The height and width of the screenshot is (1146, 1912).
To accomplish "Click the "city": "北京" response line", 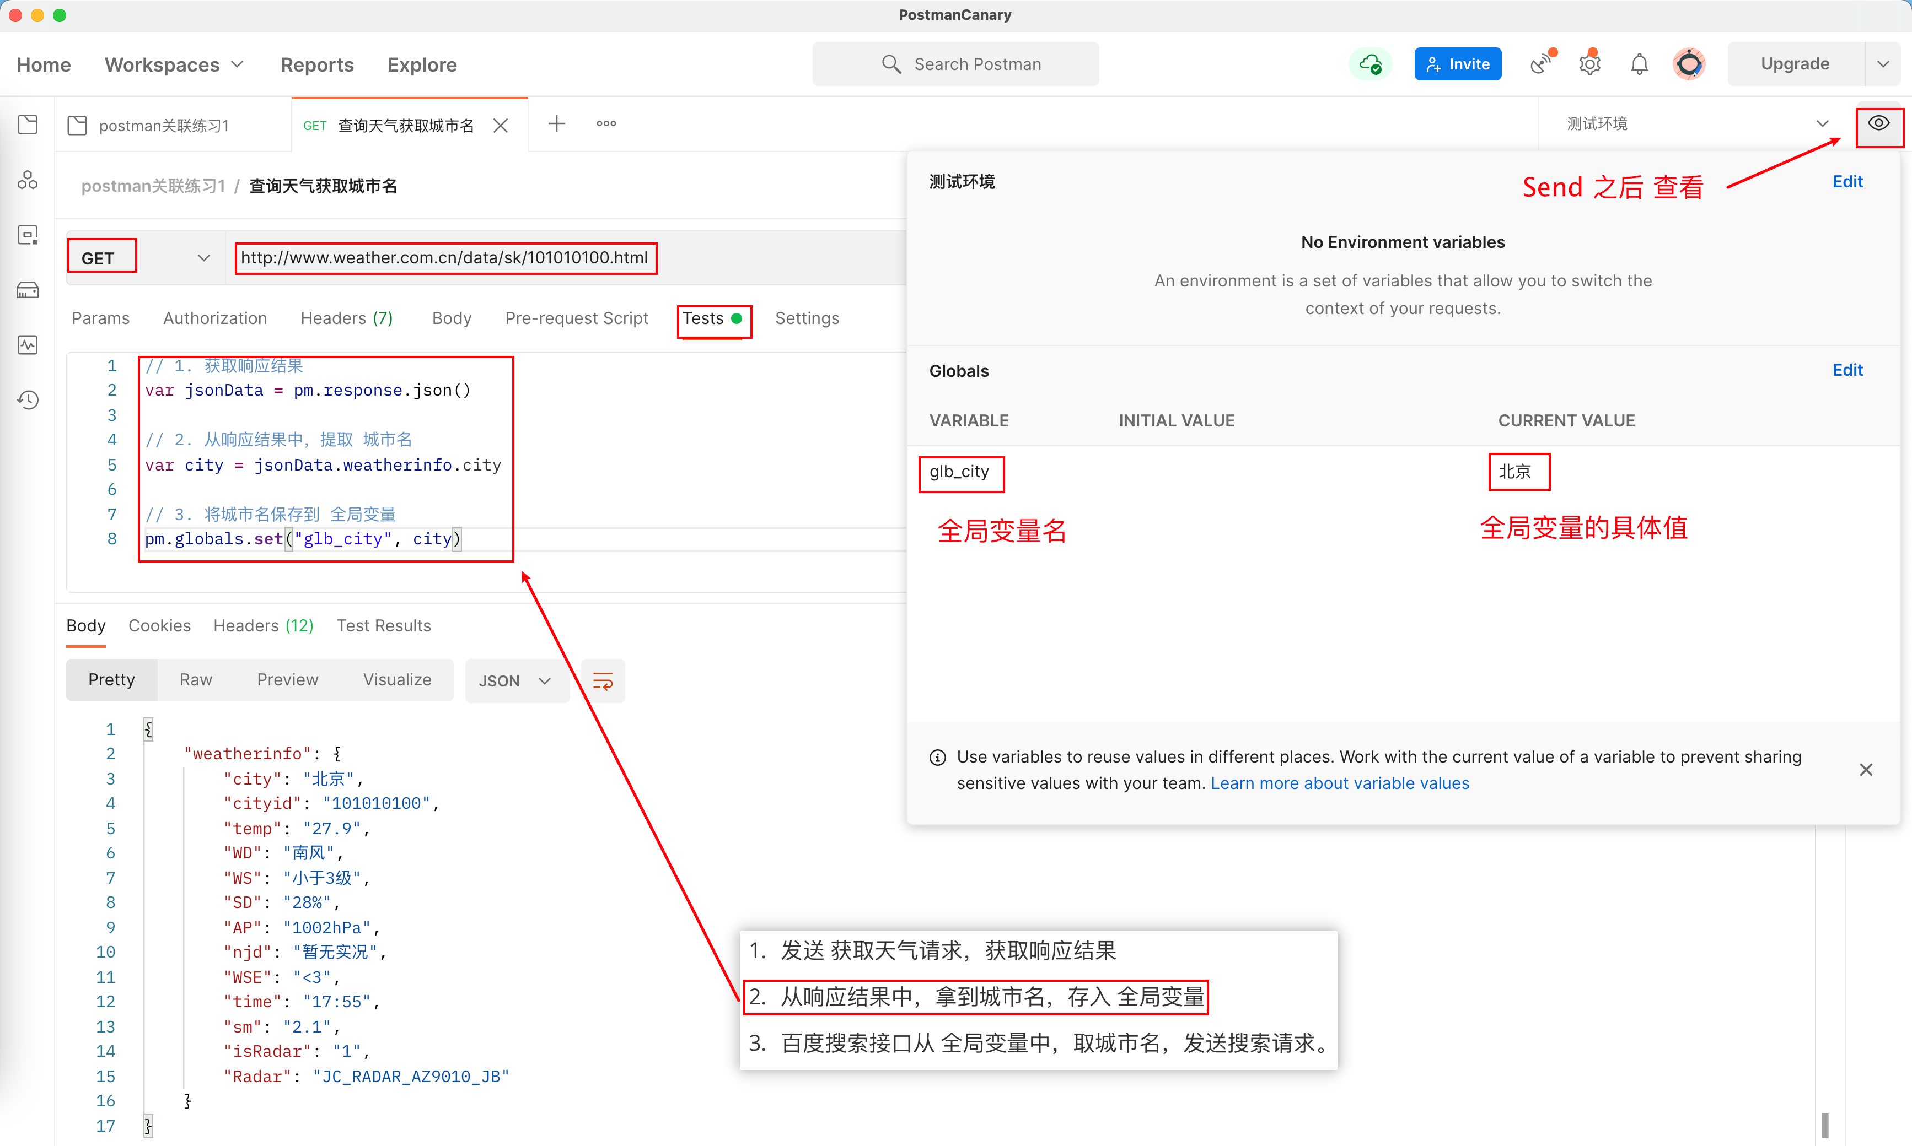I will [293, 779].
